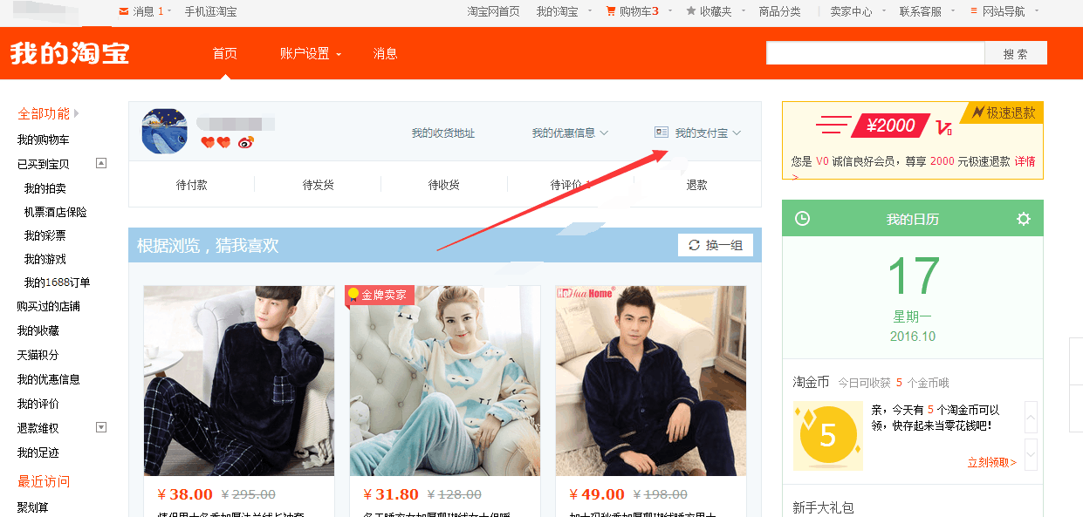The width and height of the screenshot is (1083, 517).
Task: Click the 新手大礼包 heading
Action: pos(823,507)
